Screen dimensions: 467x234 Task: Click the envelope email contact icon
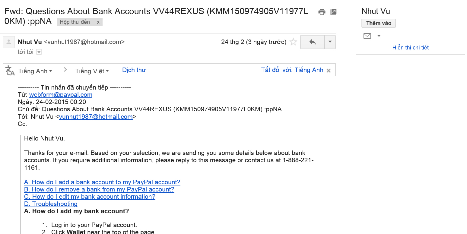tap(367, 36)
